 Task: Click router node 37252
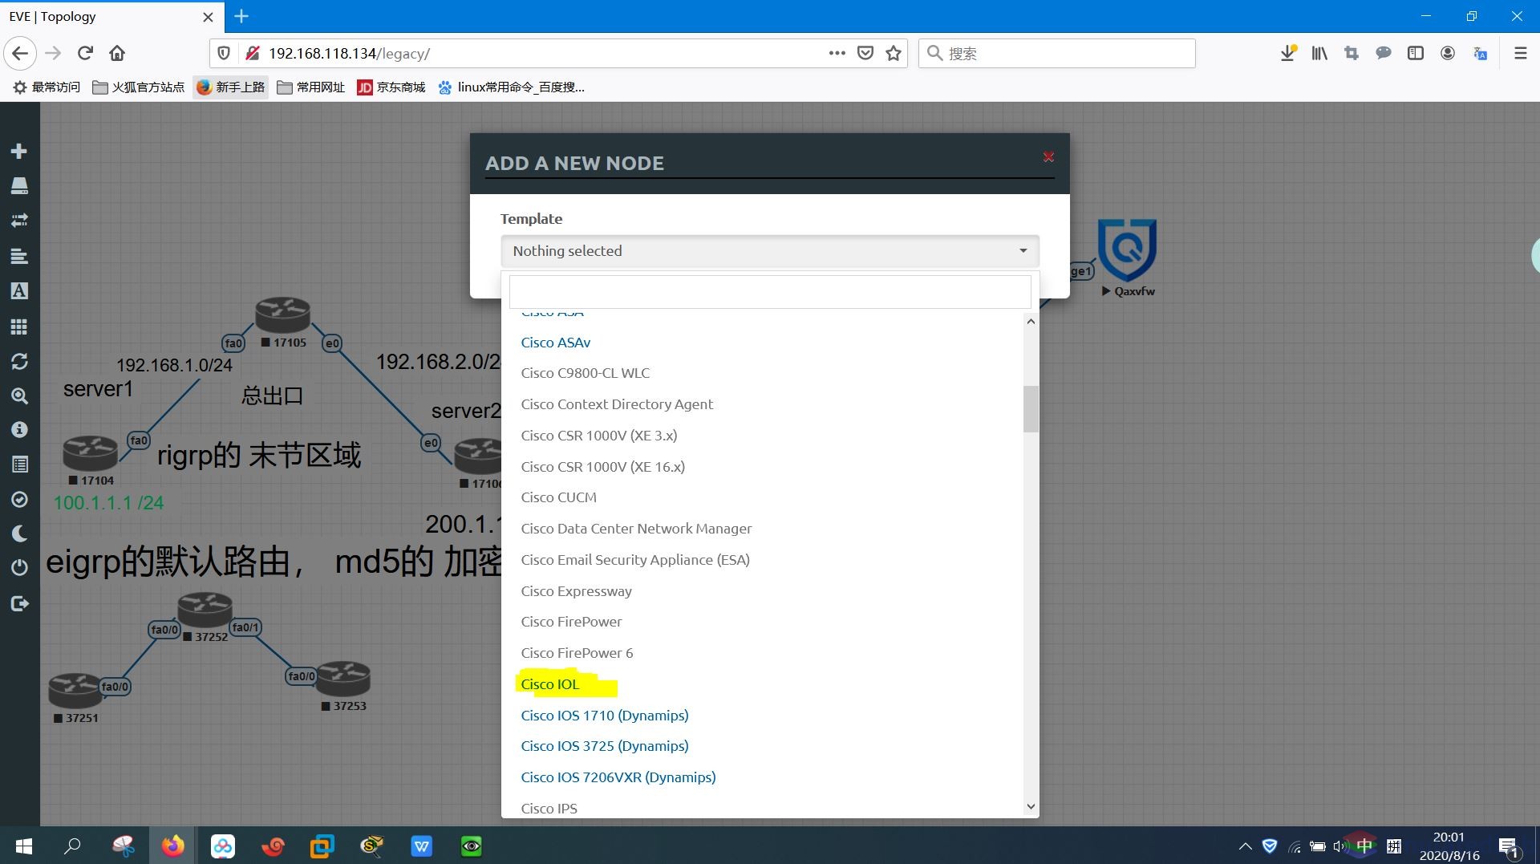pos(205,610)
